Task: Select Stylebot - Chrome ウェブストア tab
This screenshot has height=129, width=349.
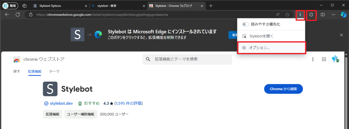Action: click(176, 6)
